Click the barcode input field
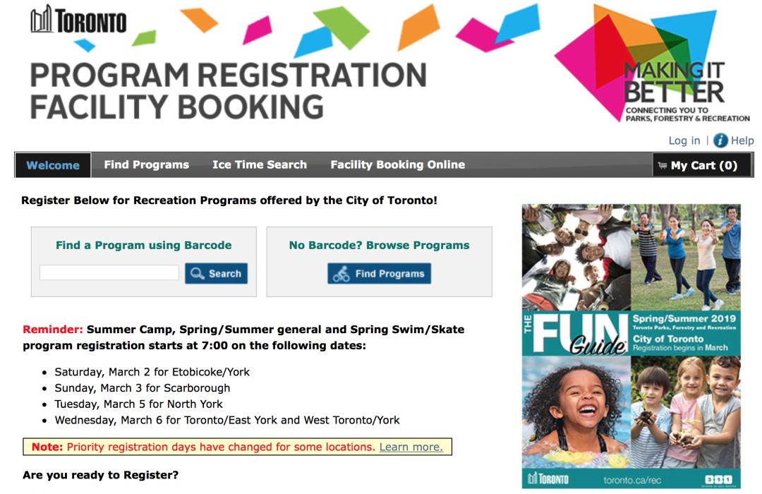Image resolution: width=762 pixels, height=494 pixels. click(109, 273)
